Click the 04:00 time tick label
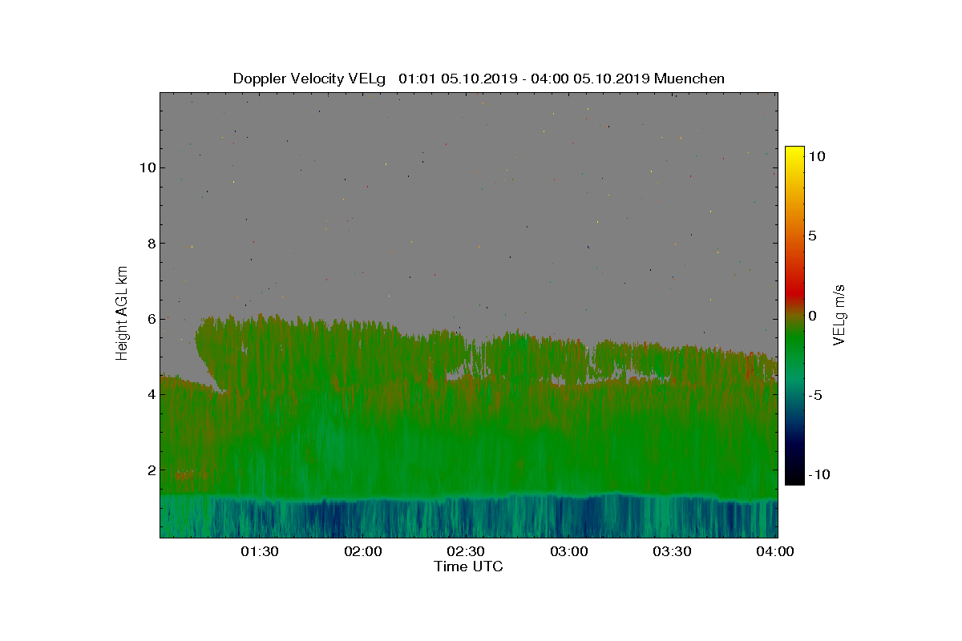This screenshot has height=641, width=962. [x=776, y=551]
